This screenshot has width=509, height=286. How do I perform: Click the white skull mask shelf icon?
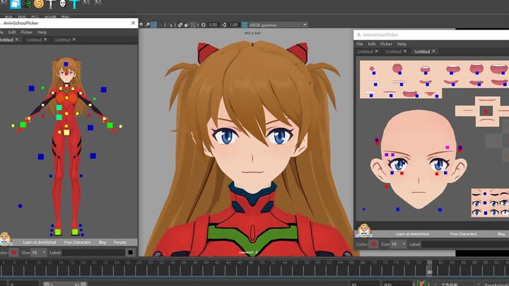click(63, 4)
